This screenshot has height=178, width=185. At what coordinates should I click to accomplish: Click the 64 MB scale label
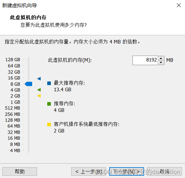pyautogui.click(x=14, y=126)
